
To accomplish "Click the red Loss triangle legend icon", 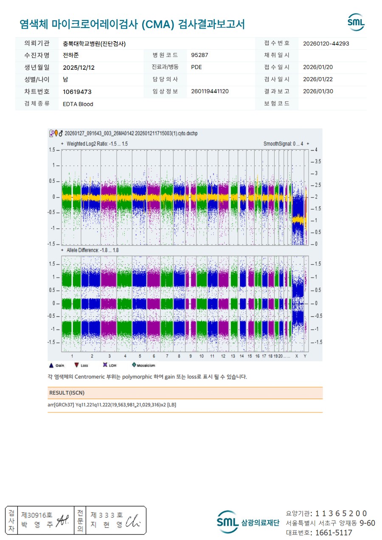I will [x=76, y=365].
